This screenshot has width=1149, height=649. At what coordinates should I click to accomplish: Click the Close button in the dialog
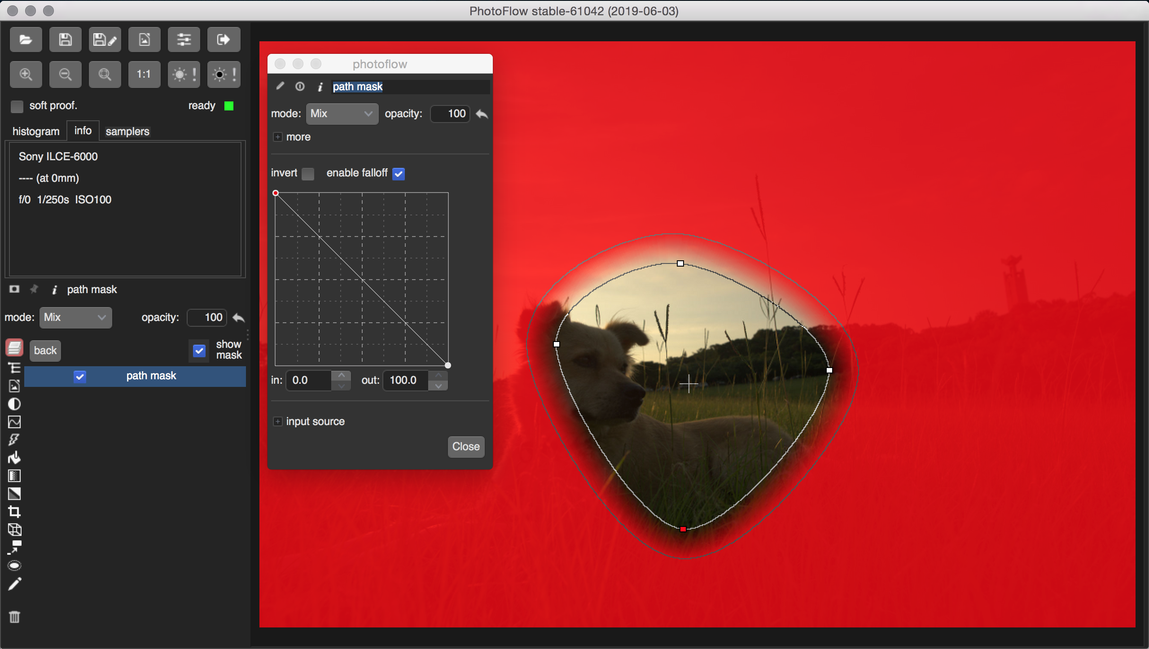click(x=466, y=447)
